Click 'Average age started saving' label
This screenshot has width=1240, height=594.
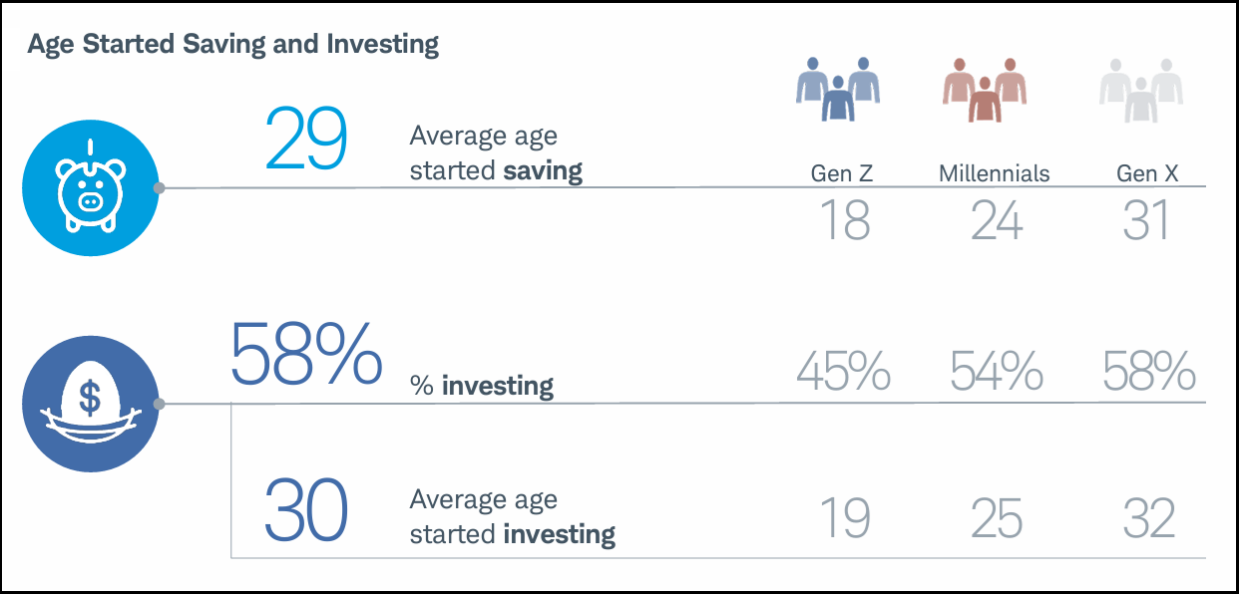pyautogui.click(x=496, y=153)
